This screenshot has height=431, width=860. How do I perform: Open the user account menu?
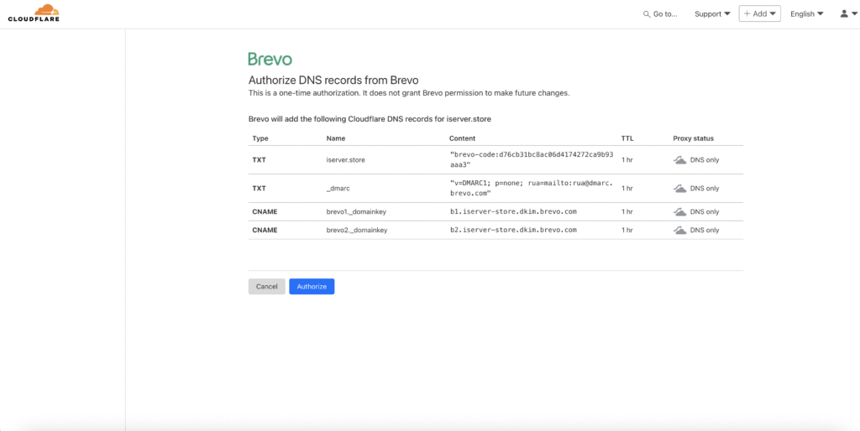click(x=848, y=13)
